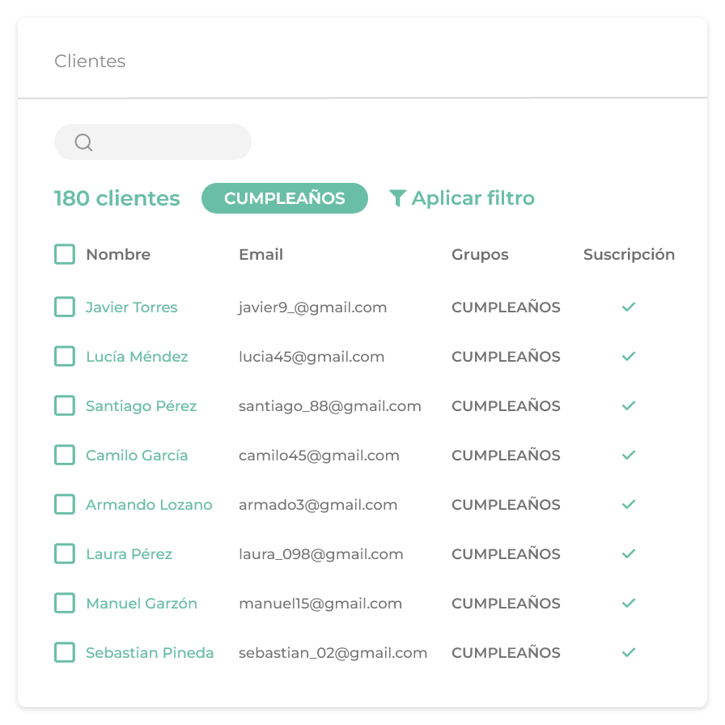Screen dimensions: 725x725
Task: Open Sebastian Pineda client link
Action: coord(150,653)
